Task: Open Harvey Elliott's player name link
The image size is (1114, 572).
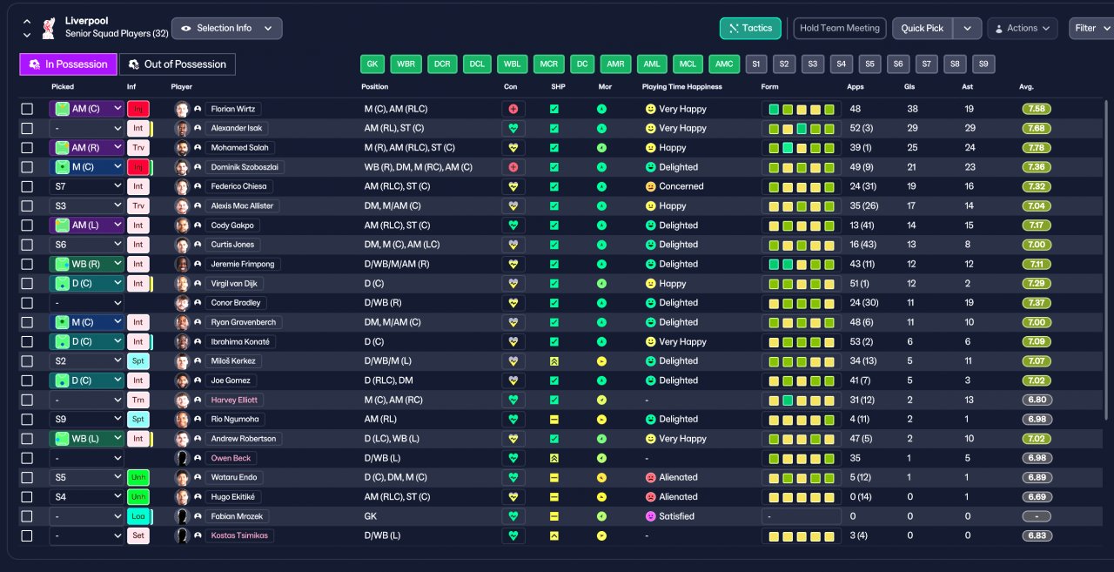Action: pyautogui.click(x=235, y=400)
